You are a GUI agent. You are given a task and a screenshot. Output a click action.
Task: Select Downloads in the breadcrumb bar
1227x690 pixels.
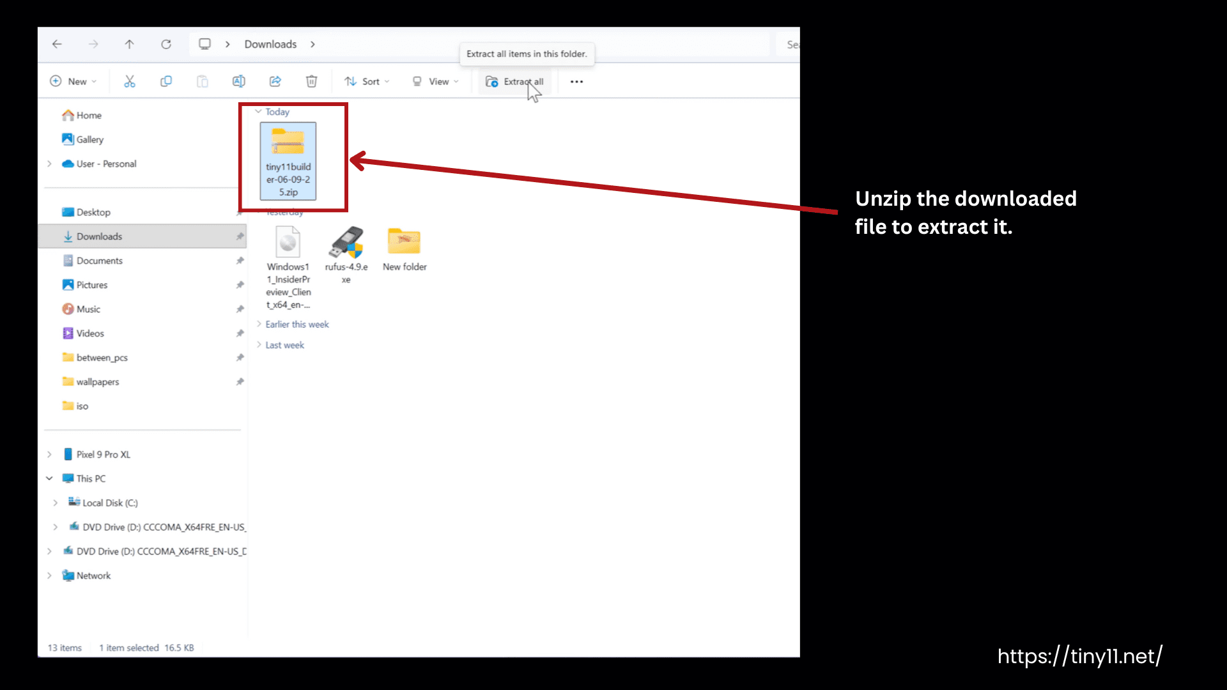(x=270, y=44)
